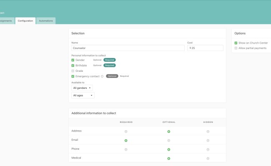Screen dimensions: 271x166
Task: Select Address Optional radio button
Action: point(169,132)
